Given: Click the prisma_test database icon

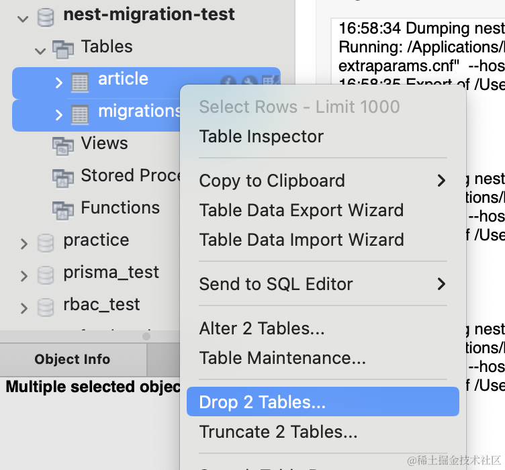Looking at the screenshot, I should tap(46, 274).
